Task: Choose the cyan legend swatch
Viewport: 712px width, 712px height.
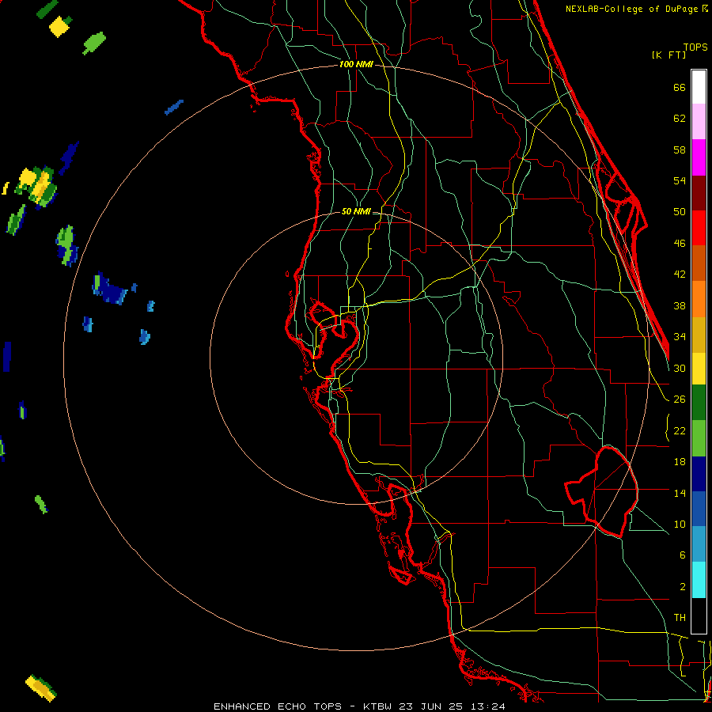Action: click(x=699, y=580)
